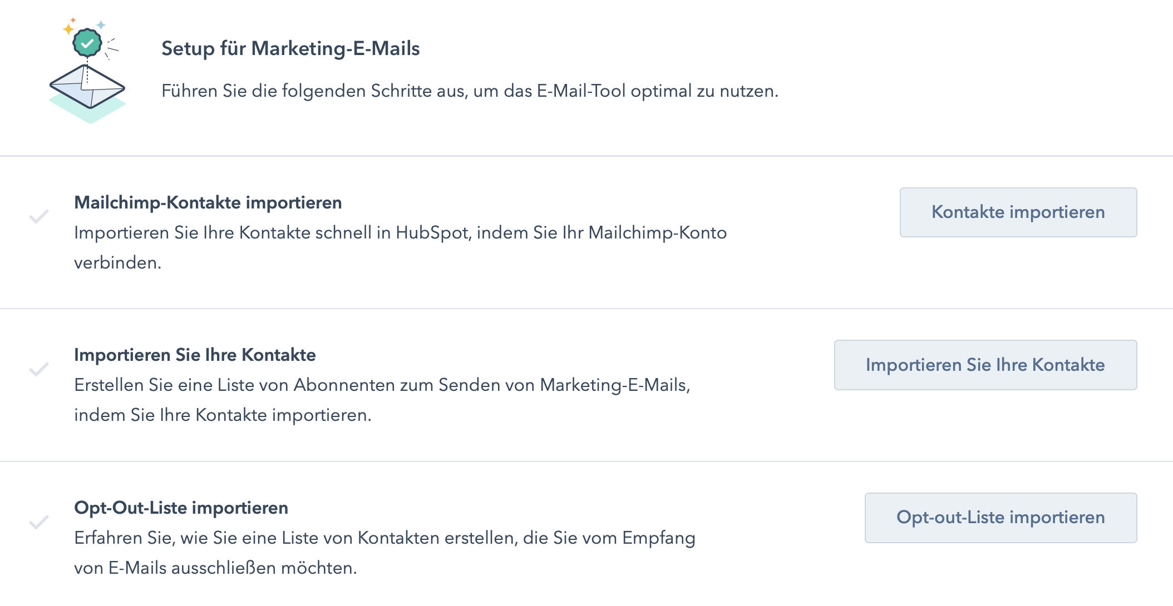Click the gray checkmark beside Opt-Out-Liste importieren
Viewport: 1173px width, 606px height.
(x=39, y=523)
